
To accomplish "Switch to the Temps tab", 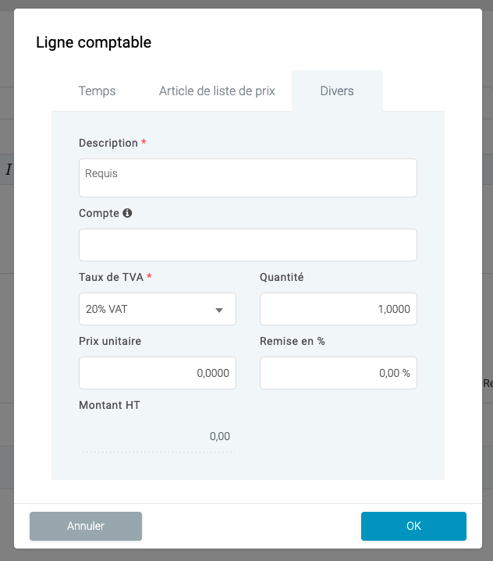I will pos(97,91).
